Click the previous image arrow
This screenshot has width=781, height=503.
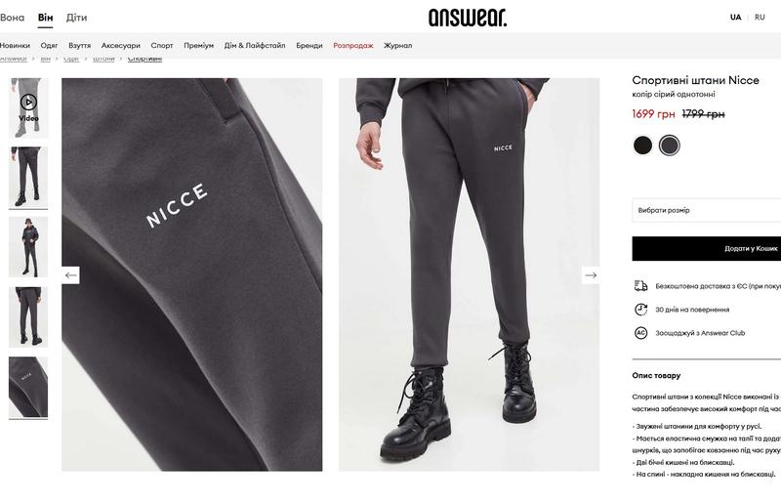point(70,275)
